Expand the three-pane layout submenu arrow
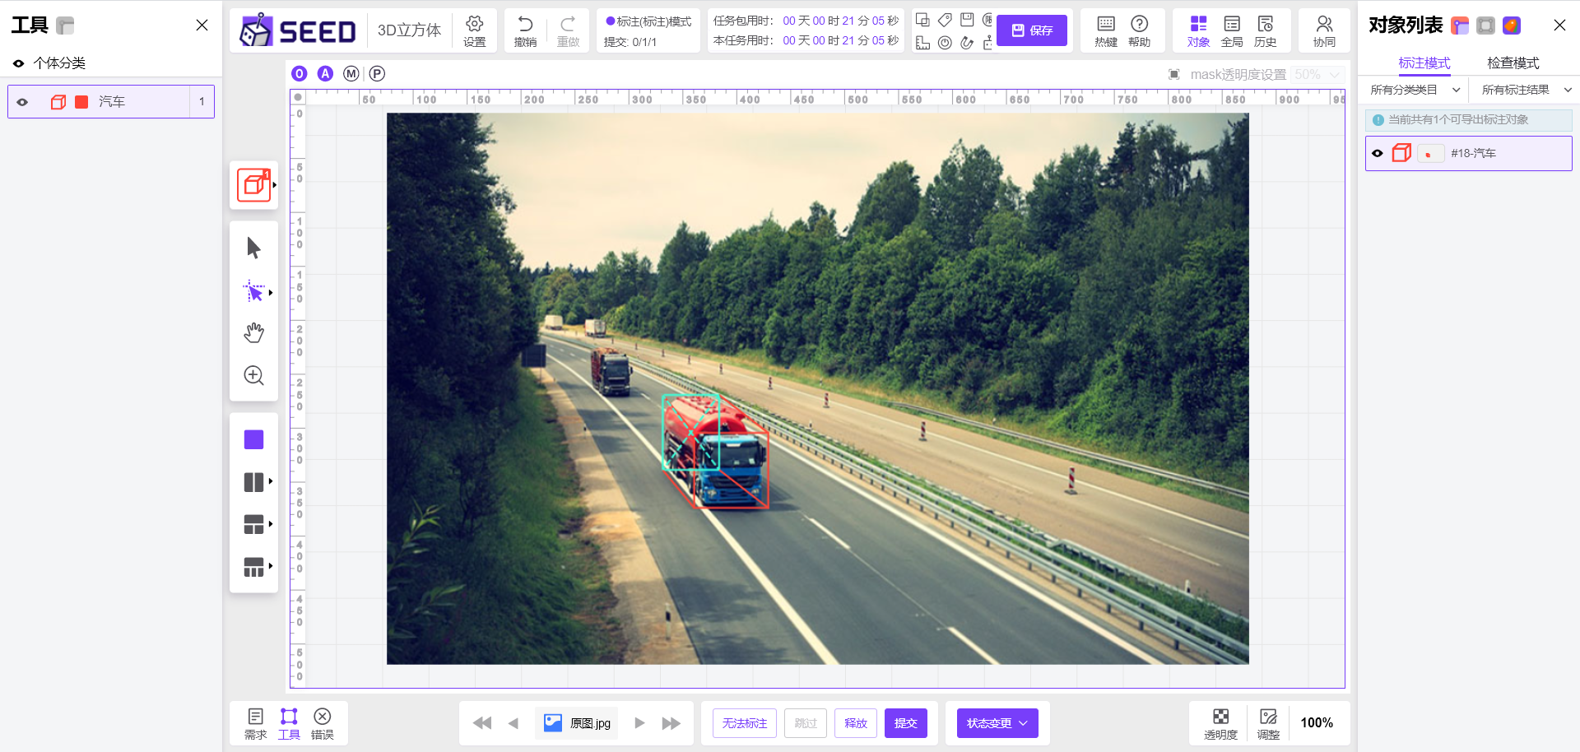1580x752 pixels. click(x=271, y=523)
